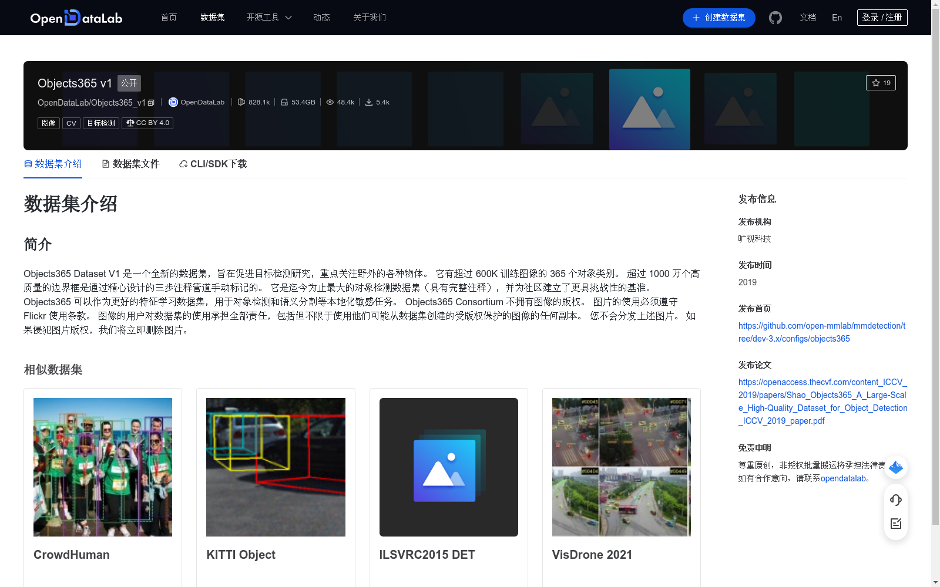Open 文档 link in header
This screenshot has height=587, width=940.
(x=808, y=18)
